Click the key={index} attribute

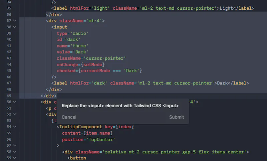[x=119, y=127]
